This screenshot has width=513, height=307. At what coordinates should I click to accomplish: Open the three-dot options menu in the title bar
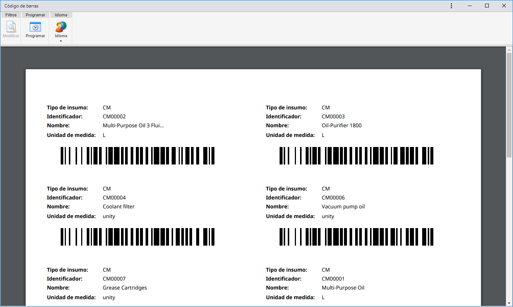coord(451,6)
